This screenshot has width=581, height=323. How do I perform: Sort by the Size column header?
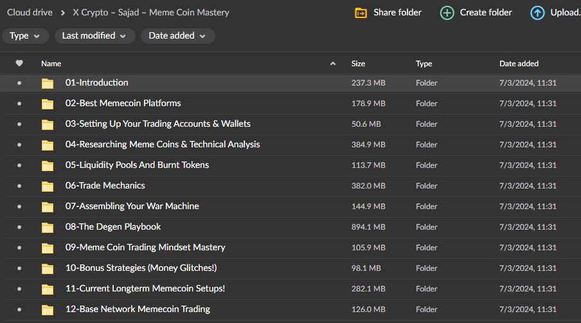[358, 64]
